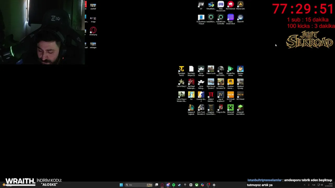335x188 pixels.
Task: Select the Minecraft Launcher icon
Action: [x=231, y=110]
